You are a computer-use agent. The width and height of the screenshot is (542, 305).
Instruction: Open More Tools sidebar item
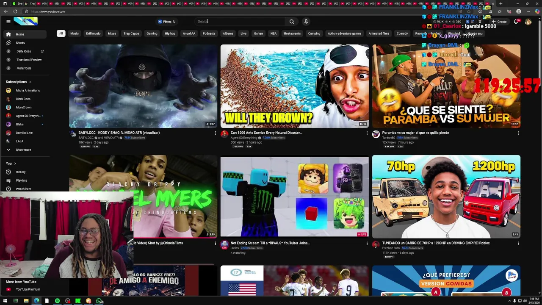click(25, 68)
